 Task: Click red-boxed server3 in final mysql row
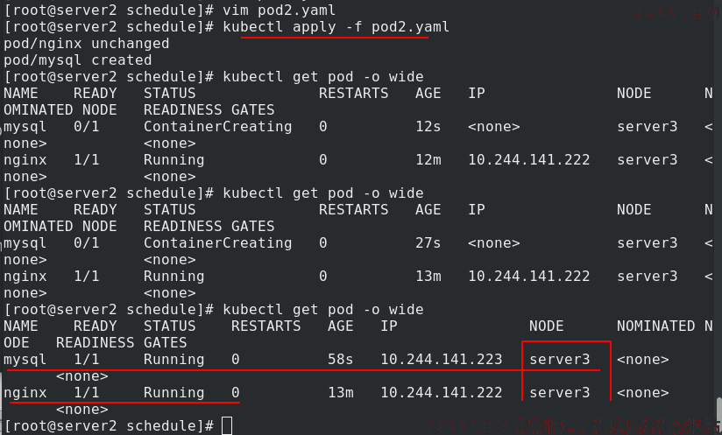coord(559,360)
